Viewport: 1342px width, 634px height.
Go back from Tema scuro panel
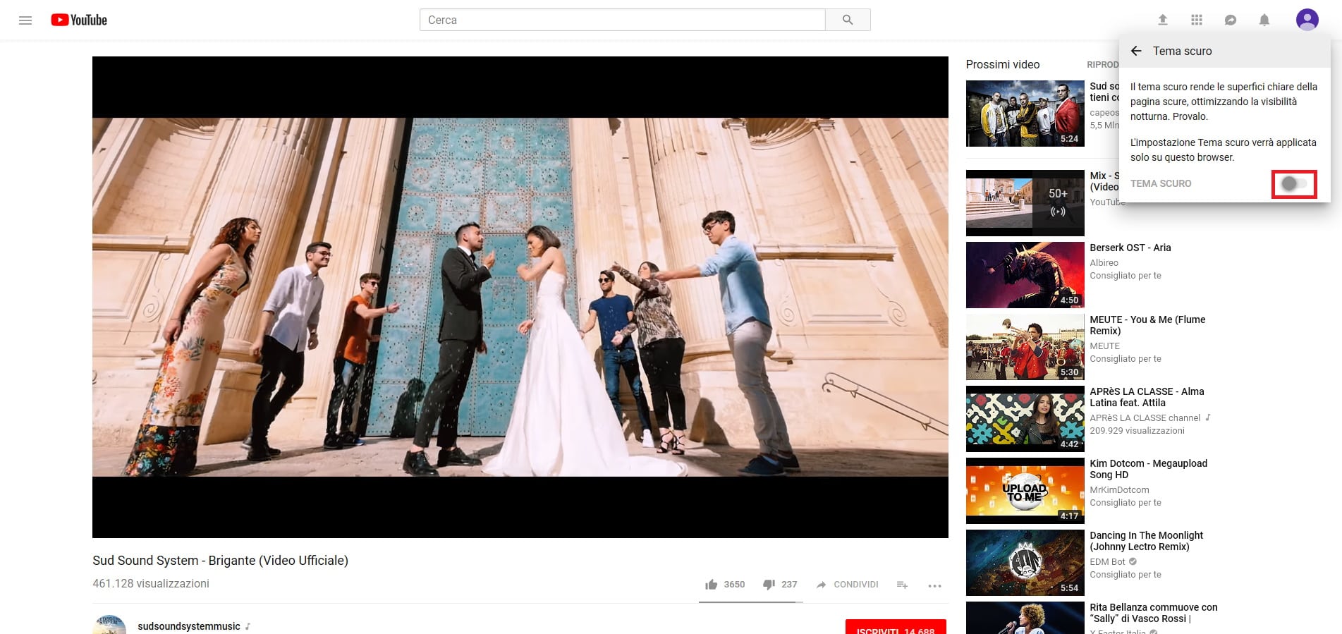tap(1136, 51)
